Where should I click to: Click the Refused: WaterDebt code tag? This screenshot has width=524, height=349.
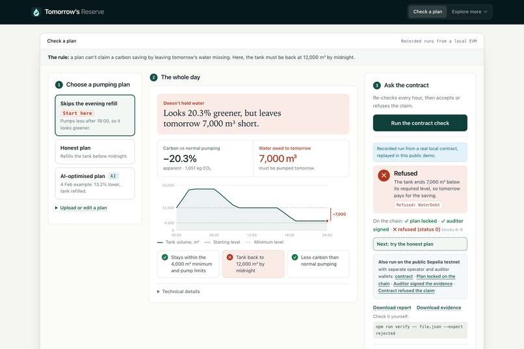(x=418, y=205)
